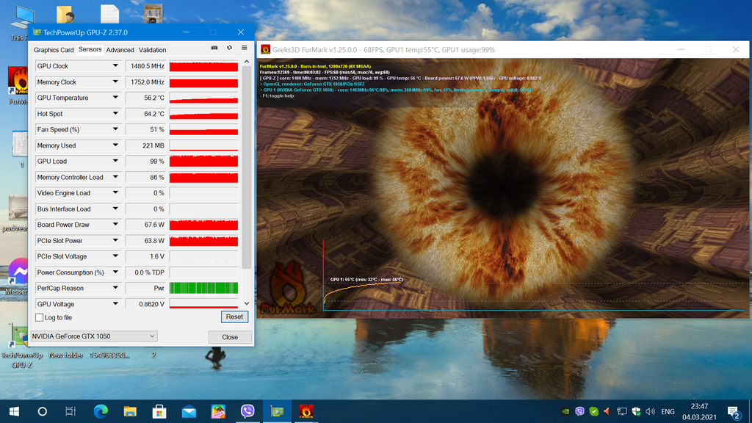Open the New folder desktop icon
This screenshot has height=423, width=752.
[x=65, y=355]
